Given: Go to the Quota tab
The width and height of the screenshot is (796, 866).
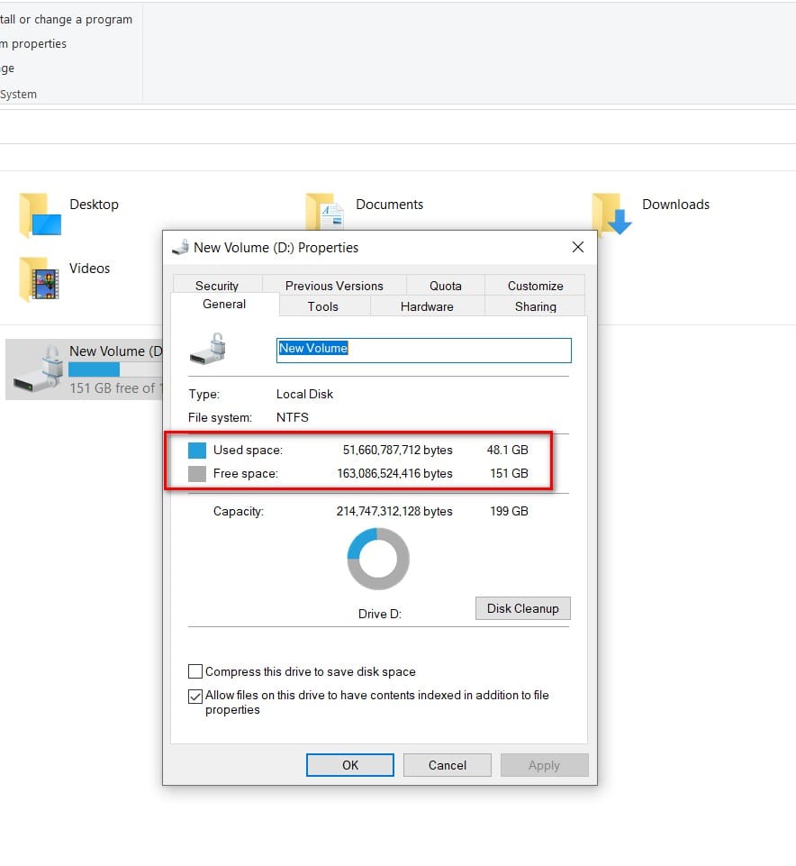Looking at the screenshot, I should point(446,285).
